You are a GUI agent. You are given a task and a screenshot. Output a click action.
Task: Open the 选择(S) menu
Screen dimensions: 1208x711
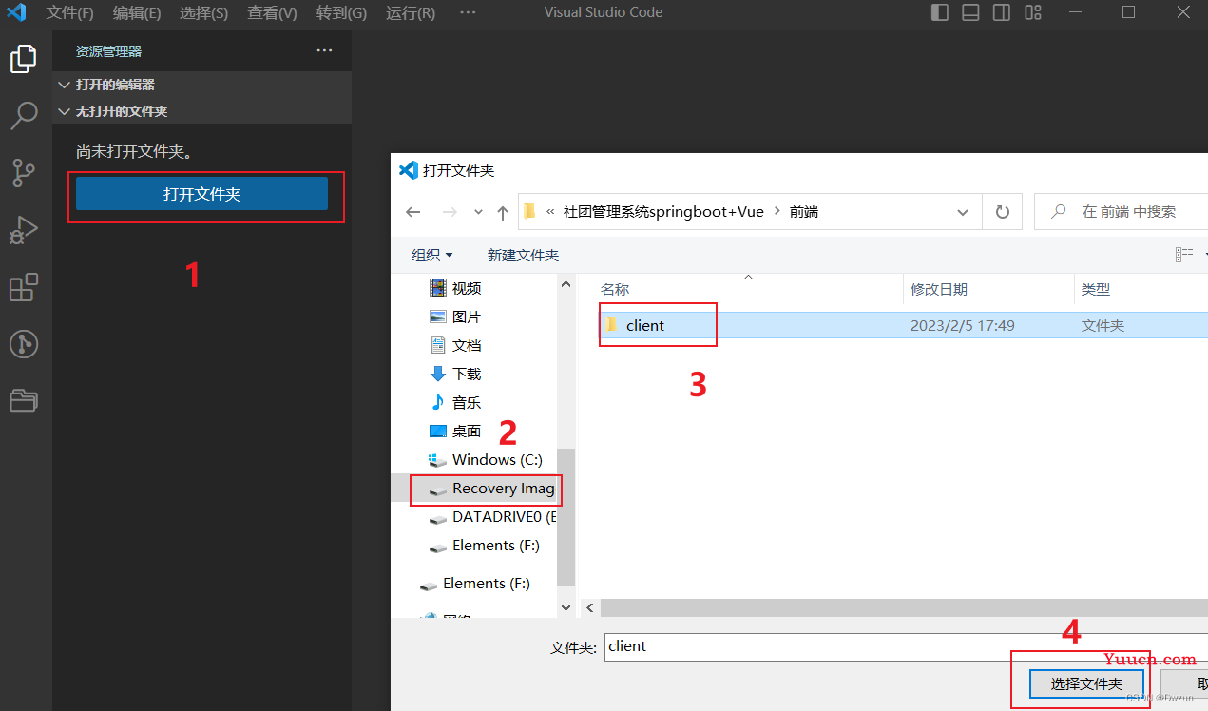203,12
